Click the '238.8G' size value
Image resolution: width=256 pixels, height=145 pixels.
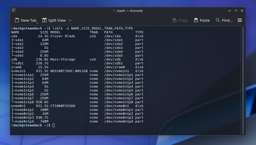[42, 59]
